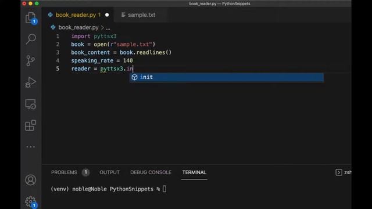Expand the breadcrumb ellipsis segment
The width and height of the screenshot is (372, 209).
pos(108,28)
